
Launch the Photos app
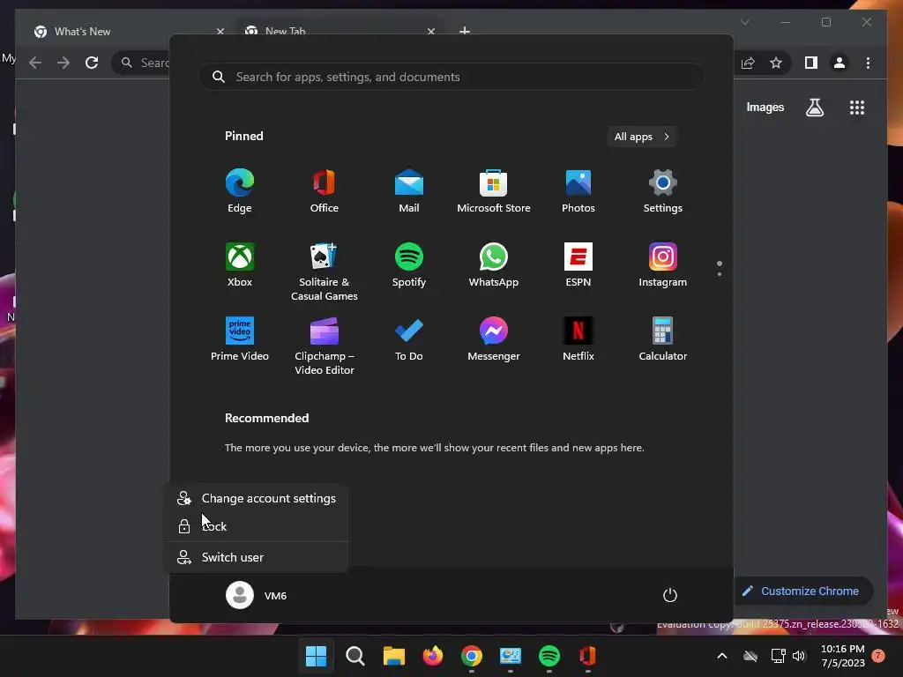coord(578,191)
